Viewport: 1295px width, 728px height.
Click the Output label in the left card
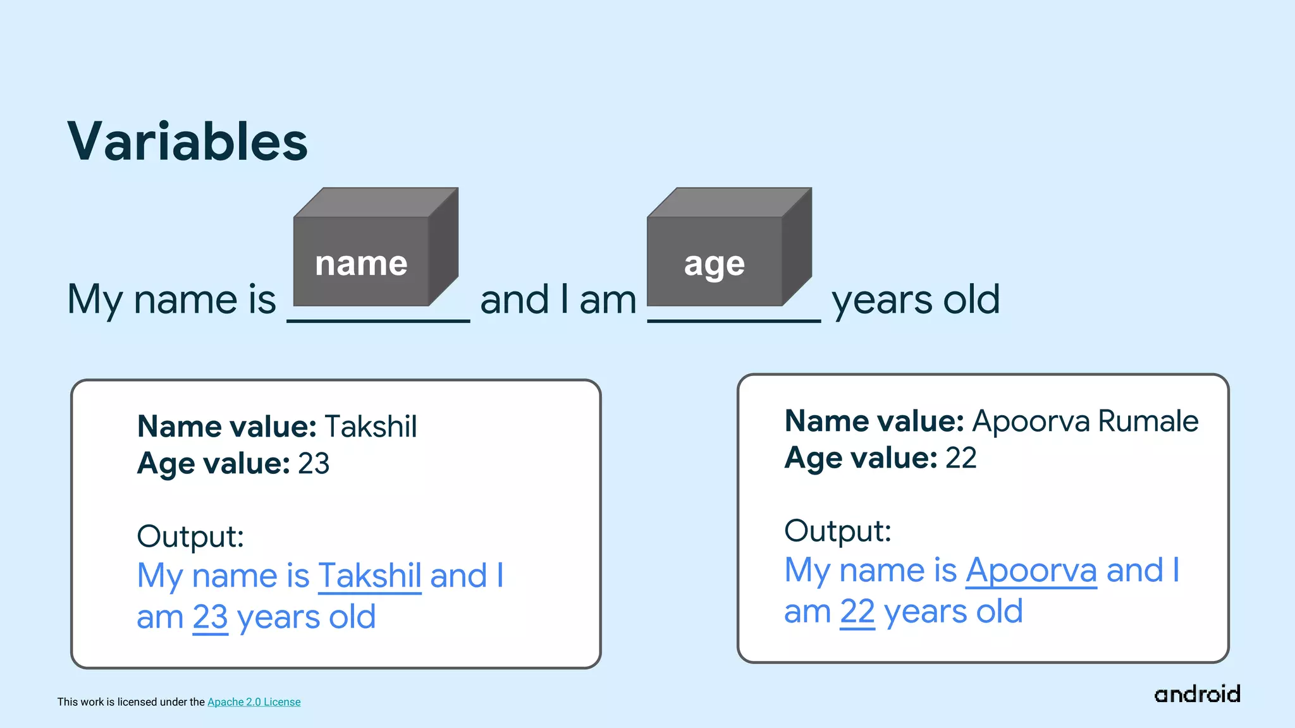click(x=190, y=537)
